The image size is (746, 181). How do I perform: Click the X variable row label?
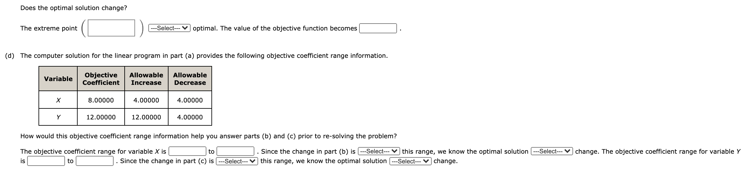[58, 100]
